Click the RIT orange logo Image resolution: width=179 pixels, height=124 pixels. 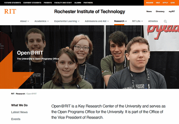(10, 11)
